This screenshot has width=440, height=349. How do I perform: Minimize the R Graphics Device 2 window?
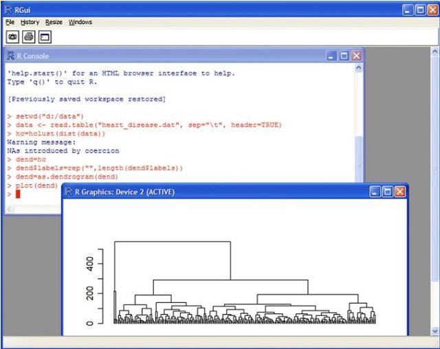375,192
